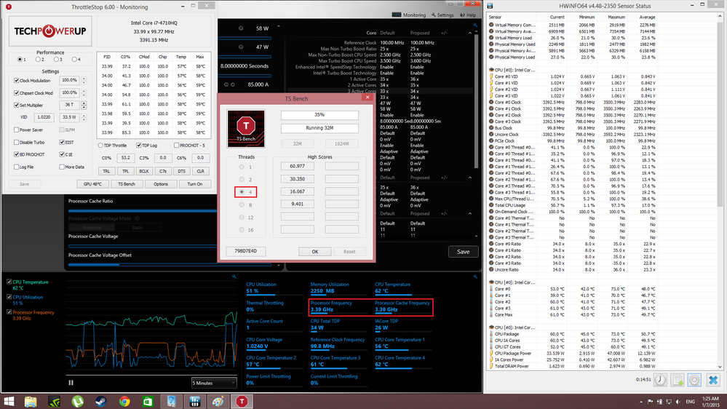The image size is (727, 409).
Task: Toggle Clock Modulation checkbox
Action: [x=17, y=81]
